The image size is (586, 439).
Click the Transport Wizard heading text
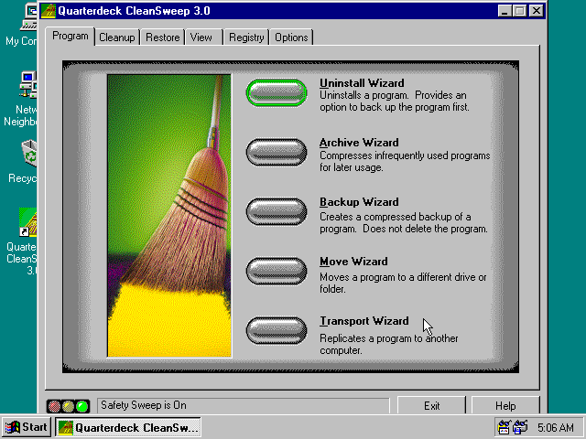tap(364, 321)
